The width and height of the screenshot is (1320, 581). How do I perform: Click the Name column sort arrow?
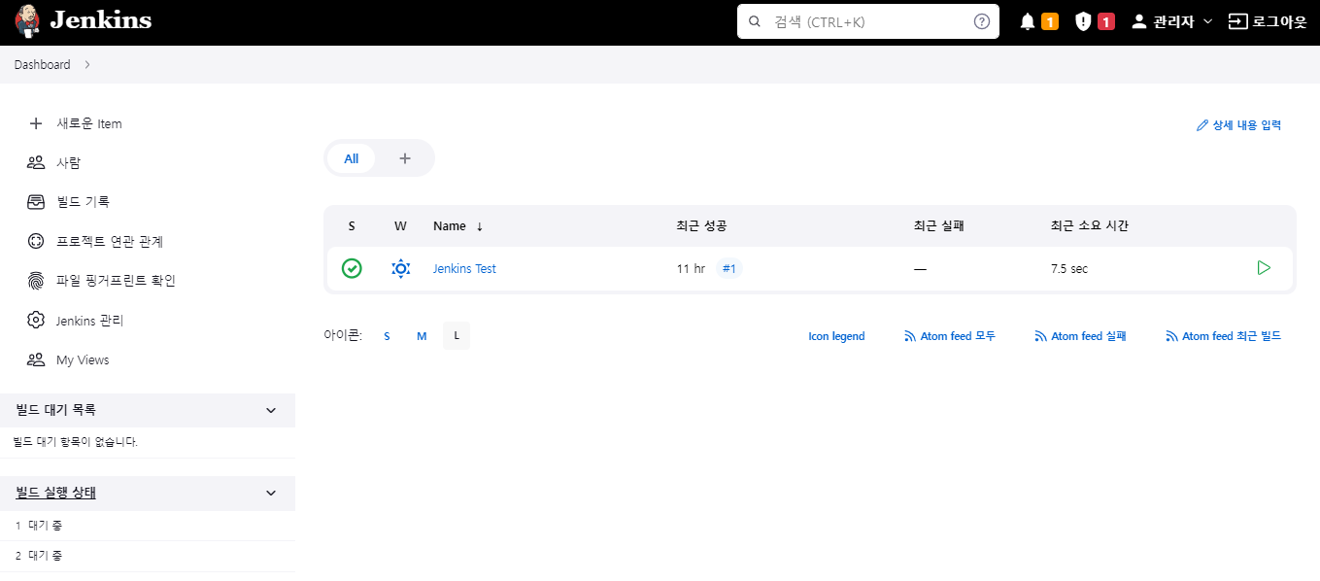tap(479, 226)
